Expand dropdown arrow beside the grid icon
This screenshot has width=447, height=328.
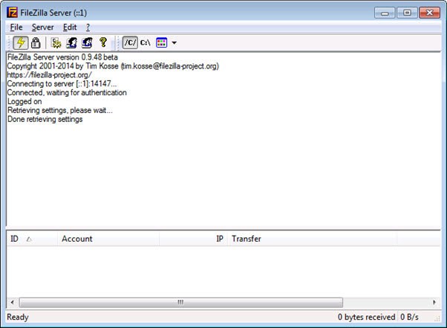coord(174,43)
